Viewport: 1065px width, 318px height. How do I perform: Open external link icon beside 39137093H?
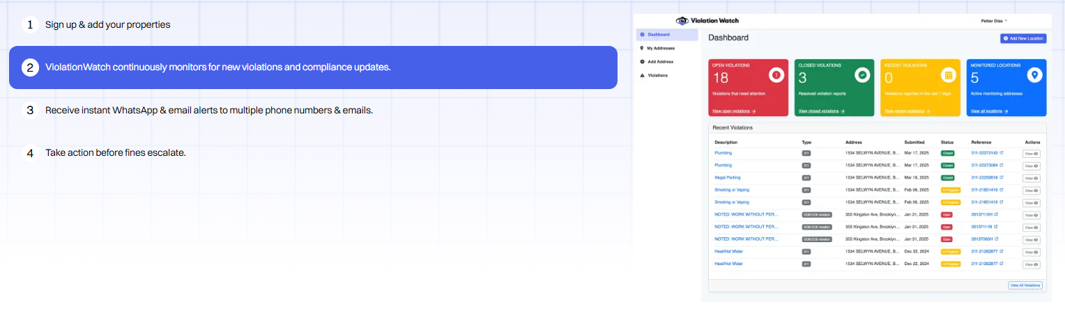tap(996, 239)
